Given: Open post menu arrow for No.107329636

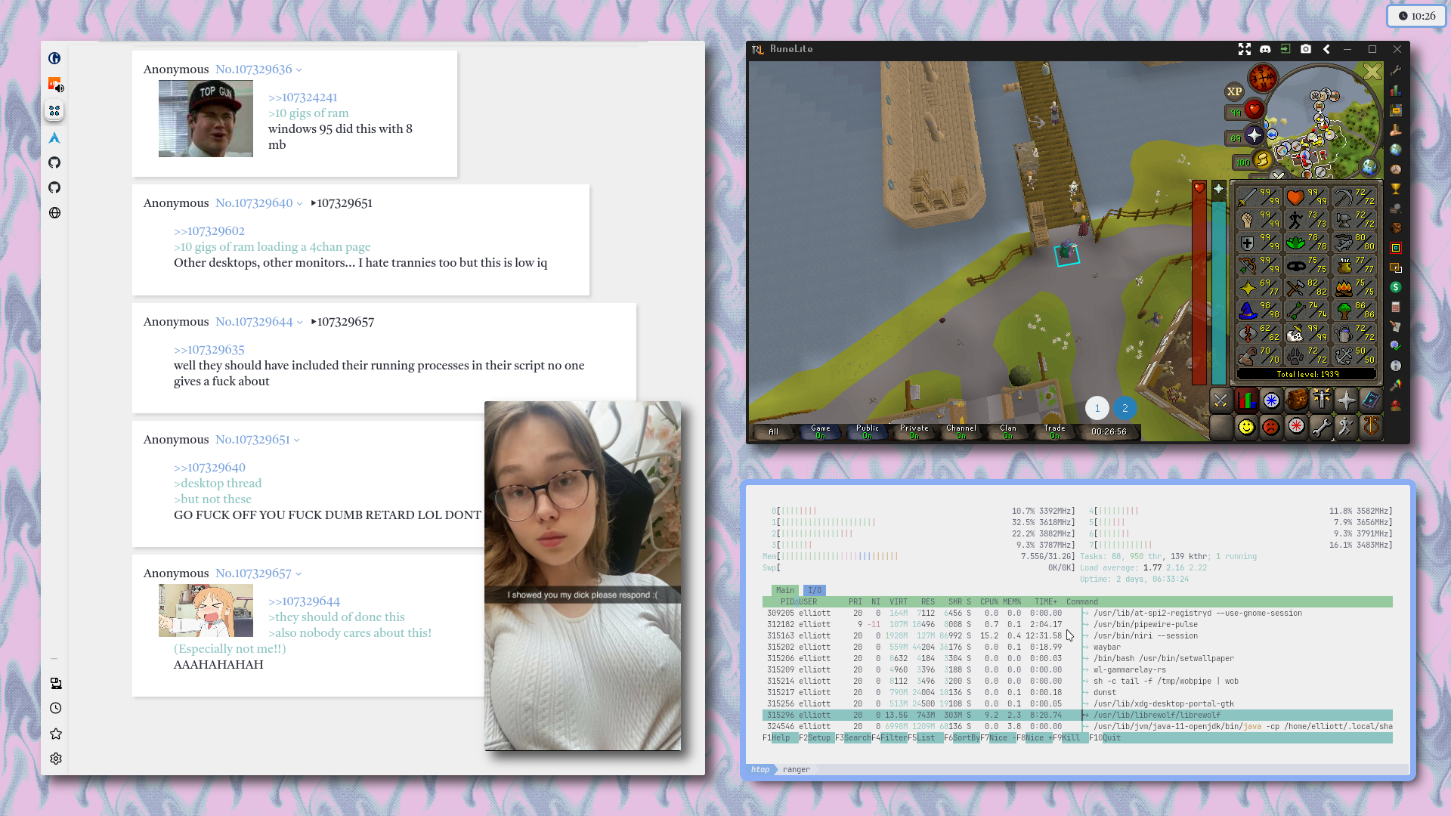Looking at the screenshot, I should tap(299, 70).
